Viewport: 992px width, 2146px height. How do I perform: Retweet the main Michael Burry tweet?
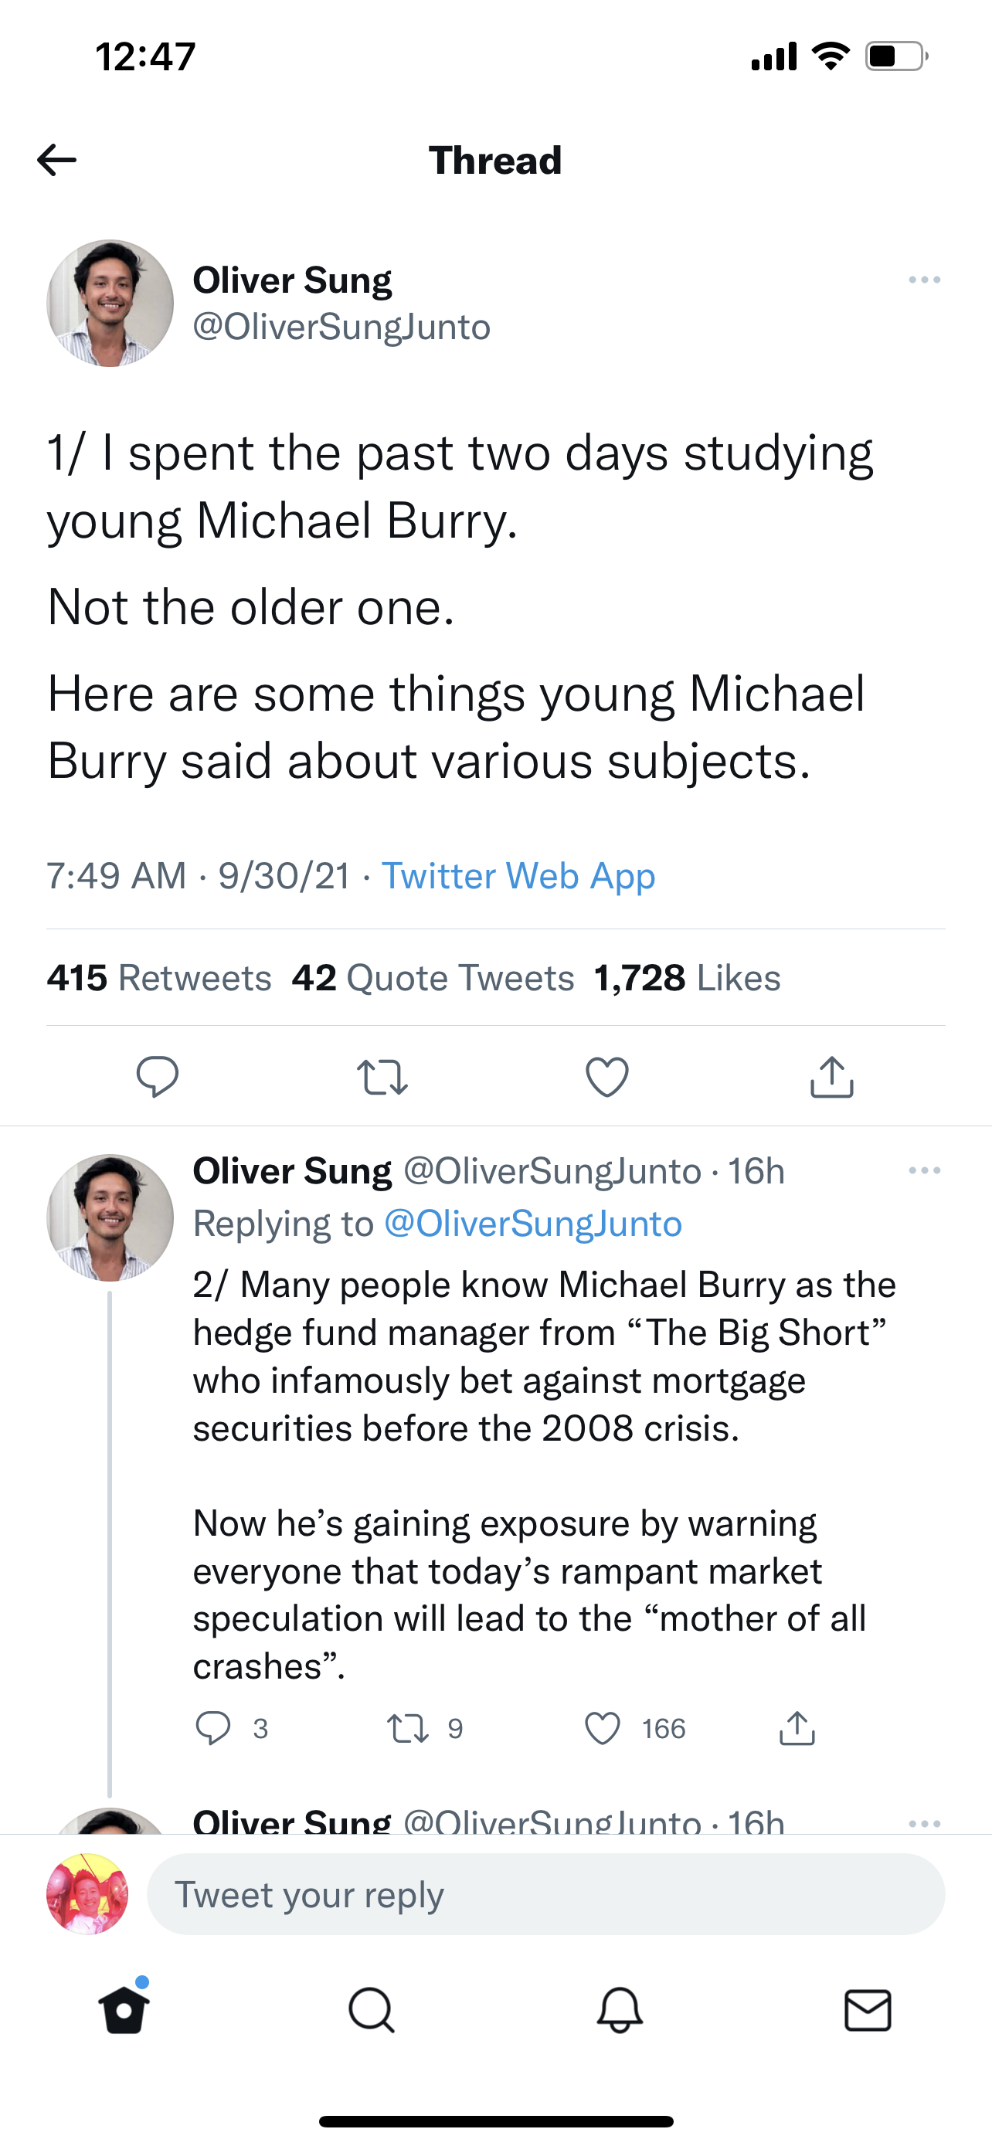pyautogui.click(x=382, y=1076)
